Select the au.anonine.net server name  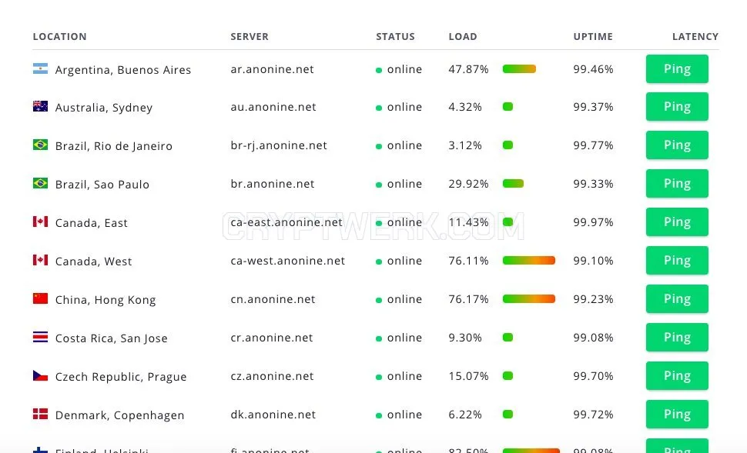[273, 107]
